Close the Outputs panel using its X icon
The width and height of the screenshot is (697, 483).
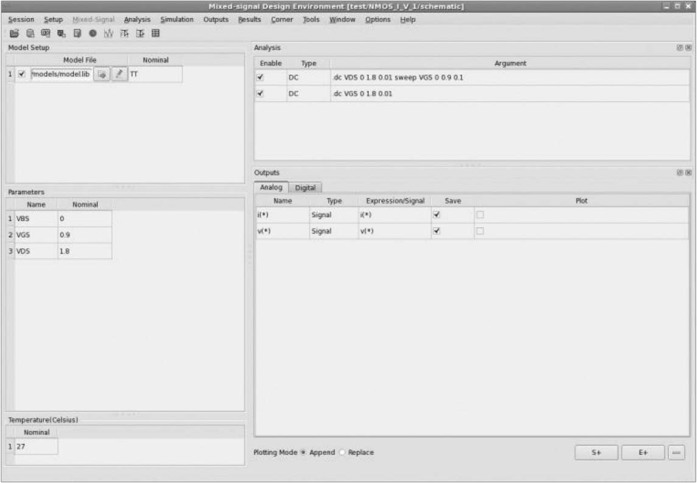688,173
